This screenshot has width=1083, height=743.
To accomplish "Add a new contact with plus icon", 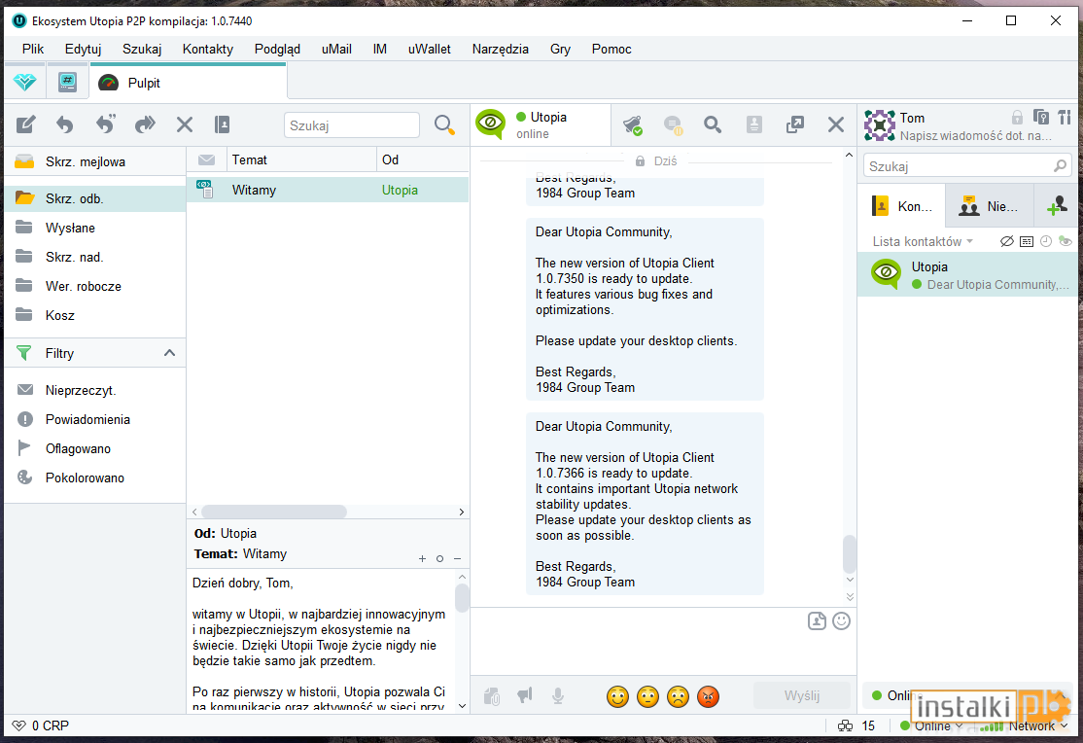I will point(1057,206).
